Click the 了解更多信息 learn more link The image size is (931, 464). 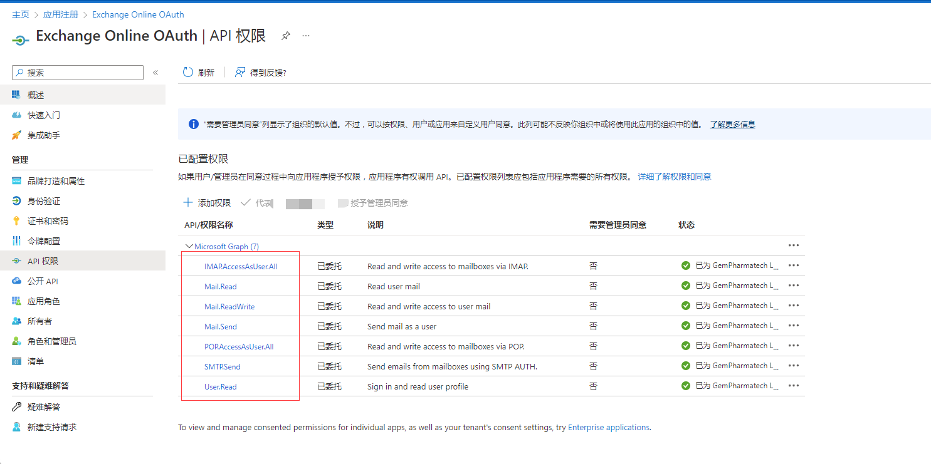pos(732,124)
